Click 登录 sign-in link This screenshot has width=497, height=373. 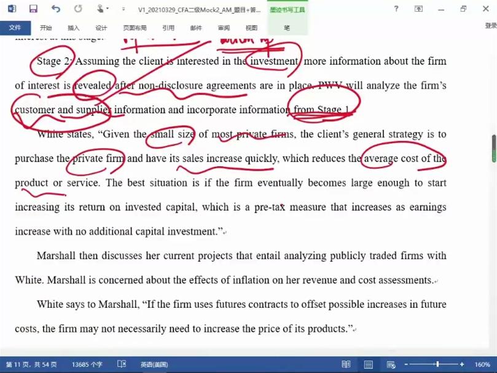tap(490, 26)
